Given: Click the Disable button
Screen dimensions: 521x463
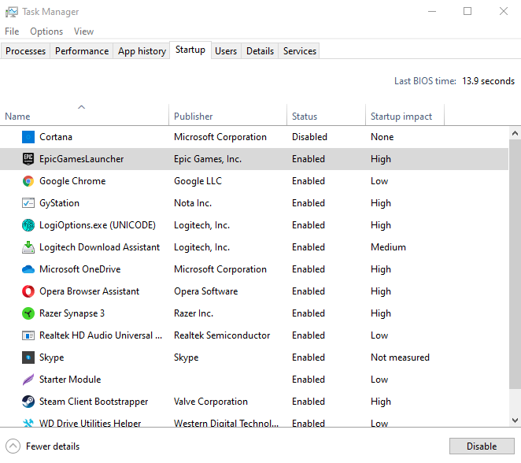Looking at the screenshot, I should pos(482,446).
